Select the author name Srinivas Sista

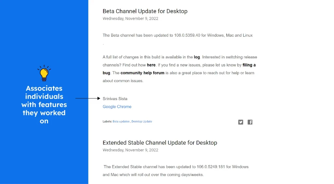tap(115, 99)
